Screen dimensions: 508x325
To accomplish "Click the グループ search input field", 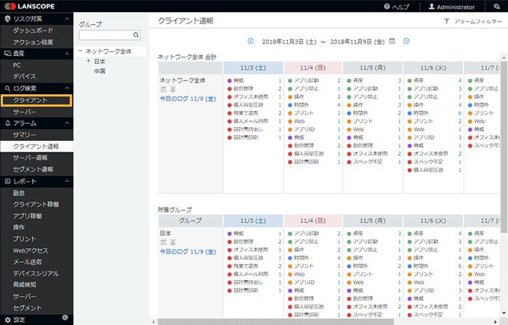I will 105,35.
